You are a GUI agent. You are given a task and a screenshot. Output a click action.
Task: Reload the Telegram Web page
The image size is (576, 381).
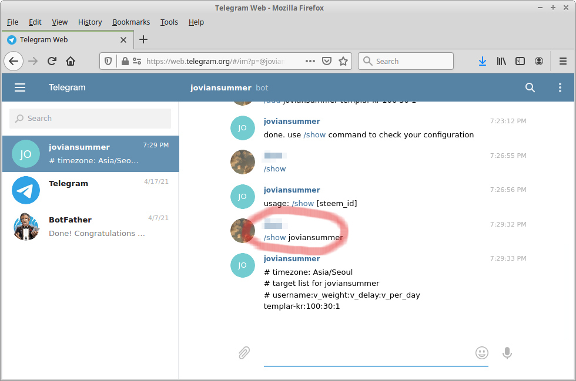[x=52, y=61]
